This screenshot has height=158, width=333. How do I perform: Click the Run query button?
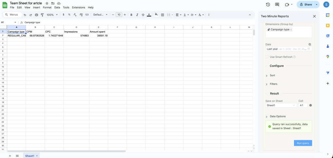pos(303,143)
